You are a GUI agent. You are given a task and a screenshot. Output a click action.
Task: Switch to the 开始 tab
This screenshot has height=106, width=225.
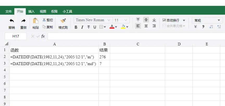point(20,11)
